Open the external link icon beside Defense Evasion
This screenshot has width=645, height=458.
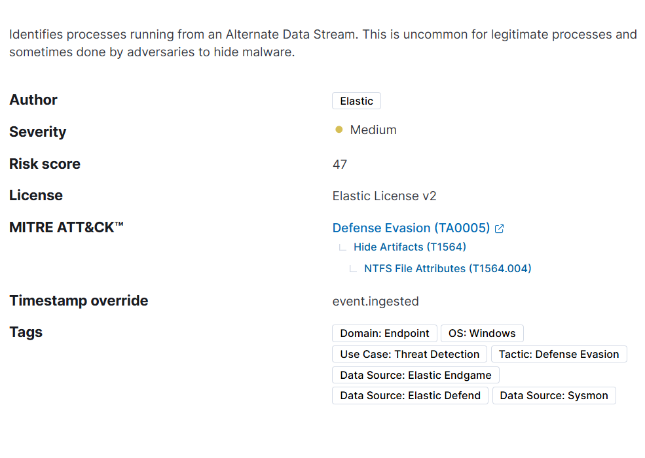pyautogui.click(x=500, y=229)
